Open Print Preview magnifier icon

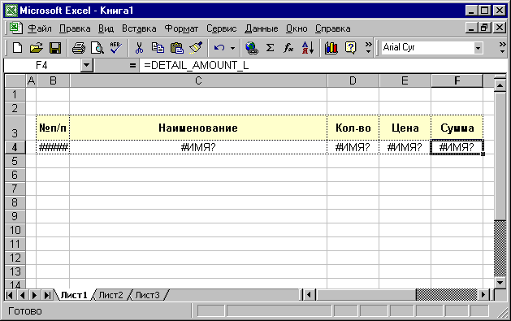tap(97, 48)
